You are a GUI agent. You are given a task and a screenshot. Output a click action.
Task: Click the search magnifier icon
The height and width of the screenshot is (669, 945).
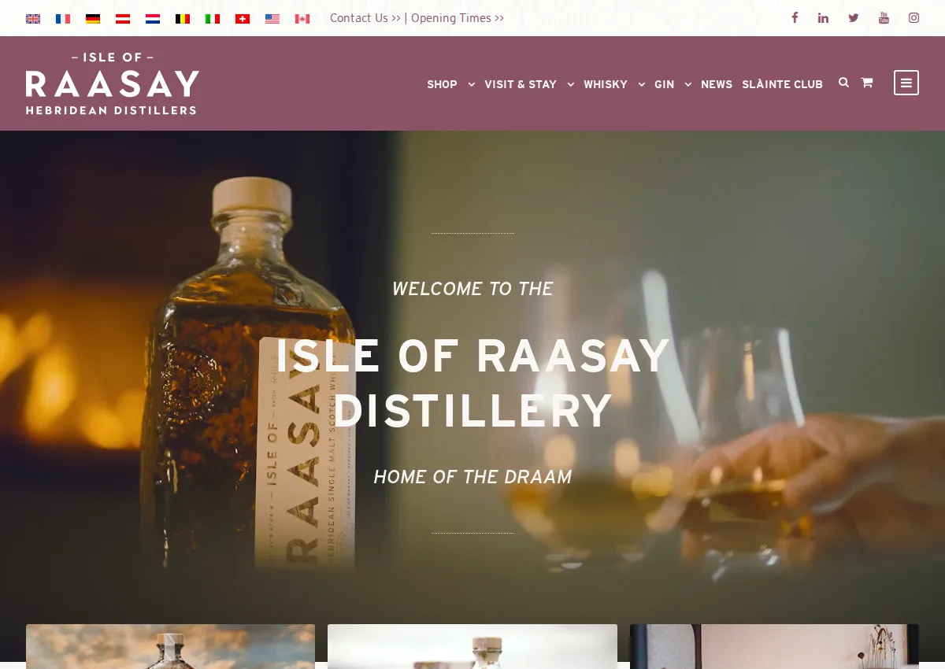843,83
